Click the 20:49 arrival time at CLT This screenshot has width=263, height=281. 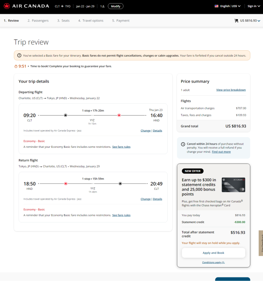click(156, 184)
